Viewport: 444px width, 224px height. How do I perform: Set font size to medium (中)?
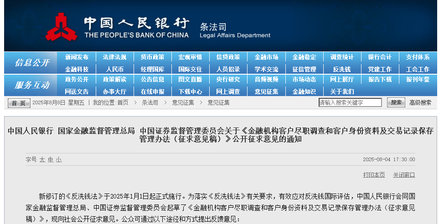tap(51, 160)
